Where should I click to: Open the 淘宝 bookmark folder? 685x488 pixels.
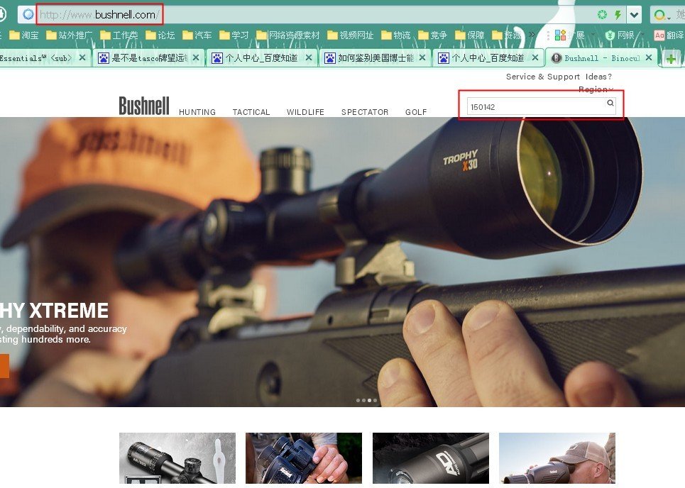[x=24, y=35]
